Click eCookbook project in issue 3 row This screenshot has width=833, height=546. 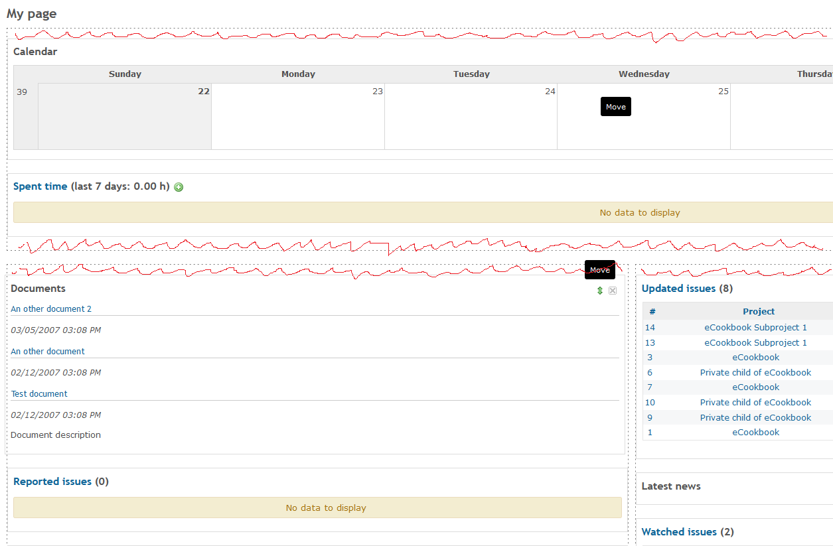point(755,358)
